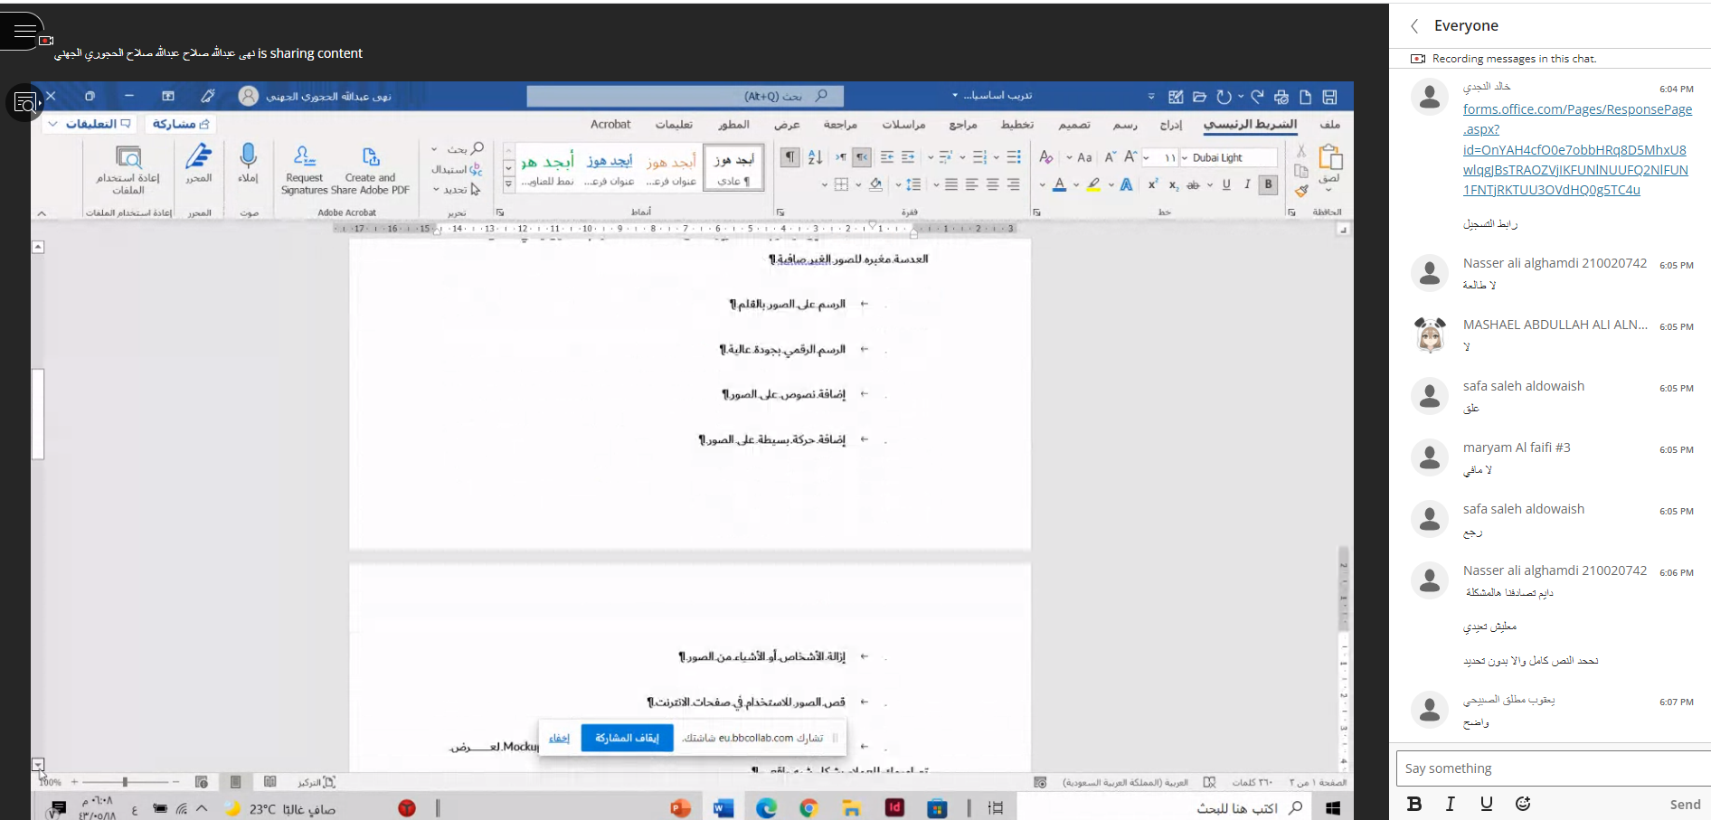Image resolution: width=1711 pixels, height=820 pixels.
Task: Click the Increase Font Size icon
Action: [x=1130, y=157]
